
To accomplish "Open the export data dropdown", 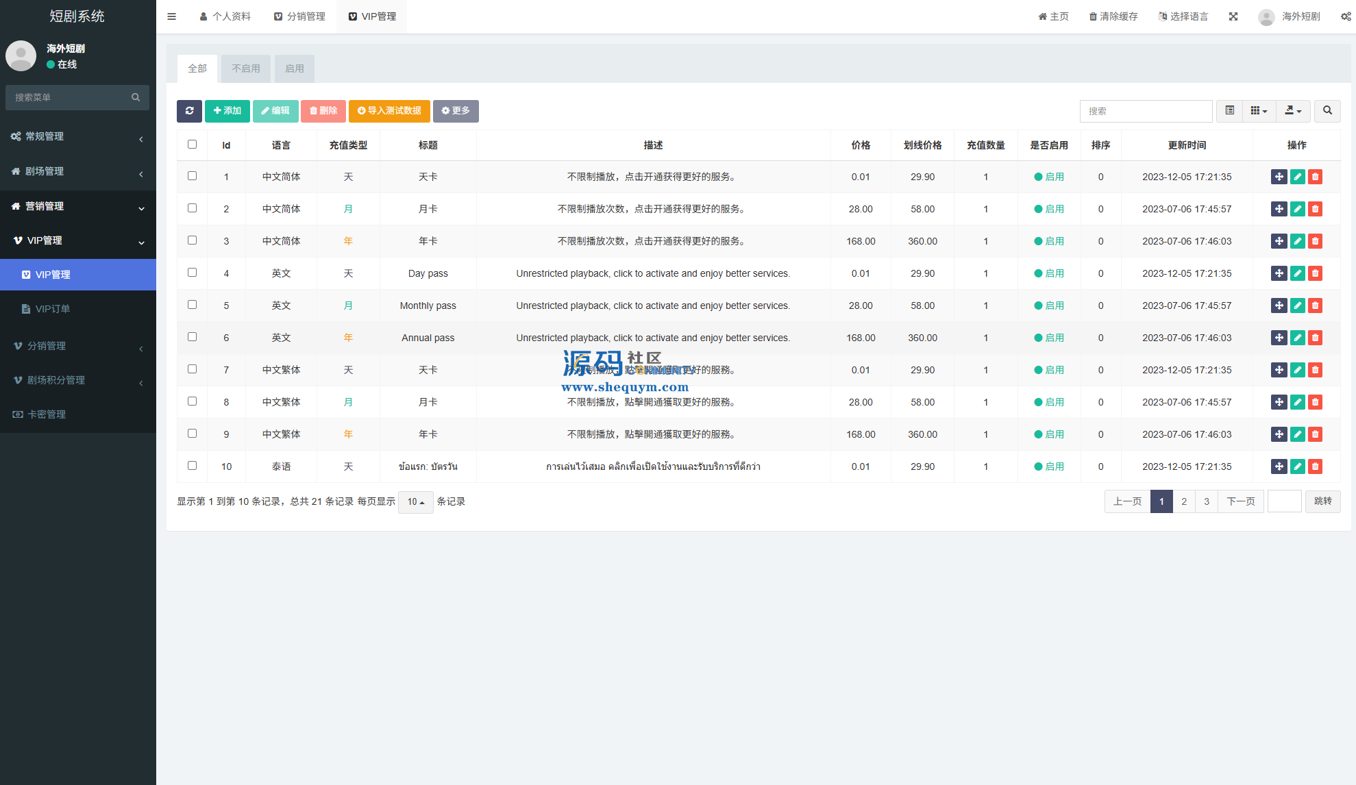I will [x=1293, y=111].
